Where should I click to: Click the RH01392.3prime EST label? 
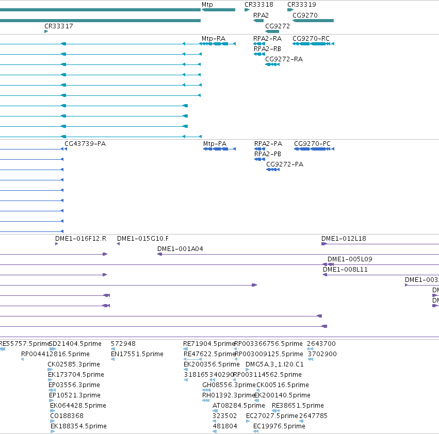(x=228, y=395)
